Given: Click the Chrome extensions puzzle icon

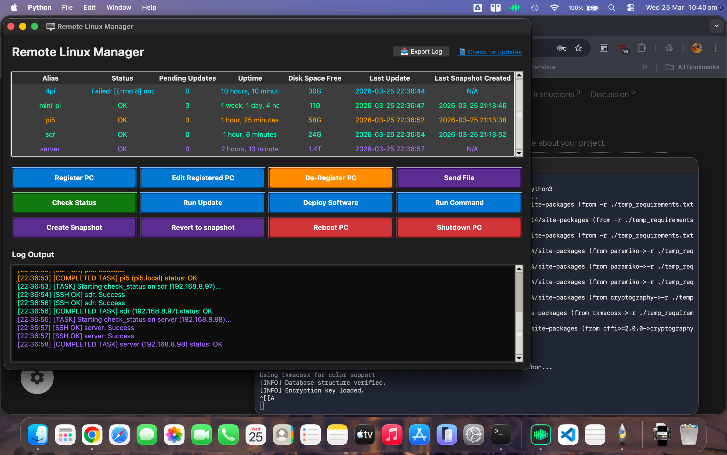Looking at the screenshot, I should (641, 48).
